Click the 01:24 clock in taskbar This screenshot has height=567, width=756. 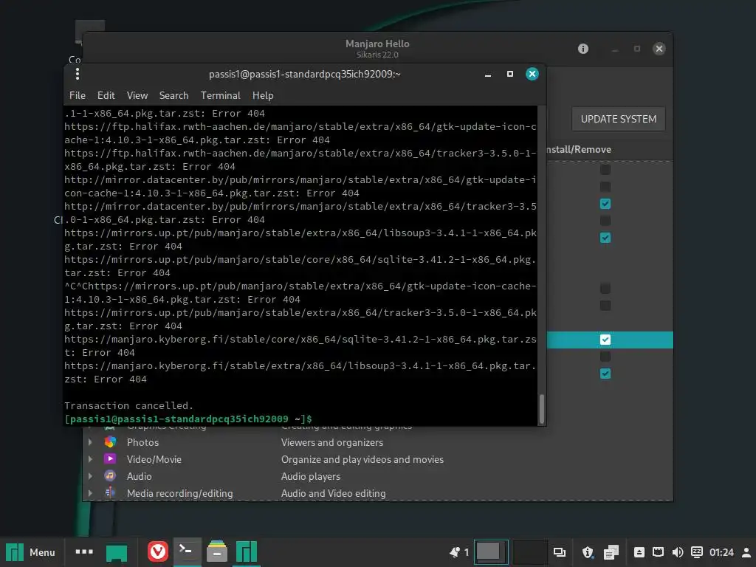[x=721, y=552]
